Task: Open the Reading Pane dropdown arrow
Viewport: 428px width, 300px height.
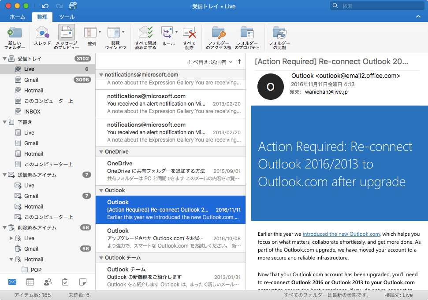Action: tap(123, 32)
